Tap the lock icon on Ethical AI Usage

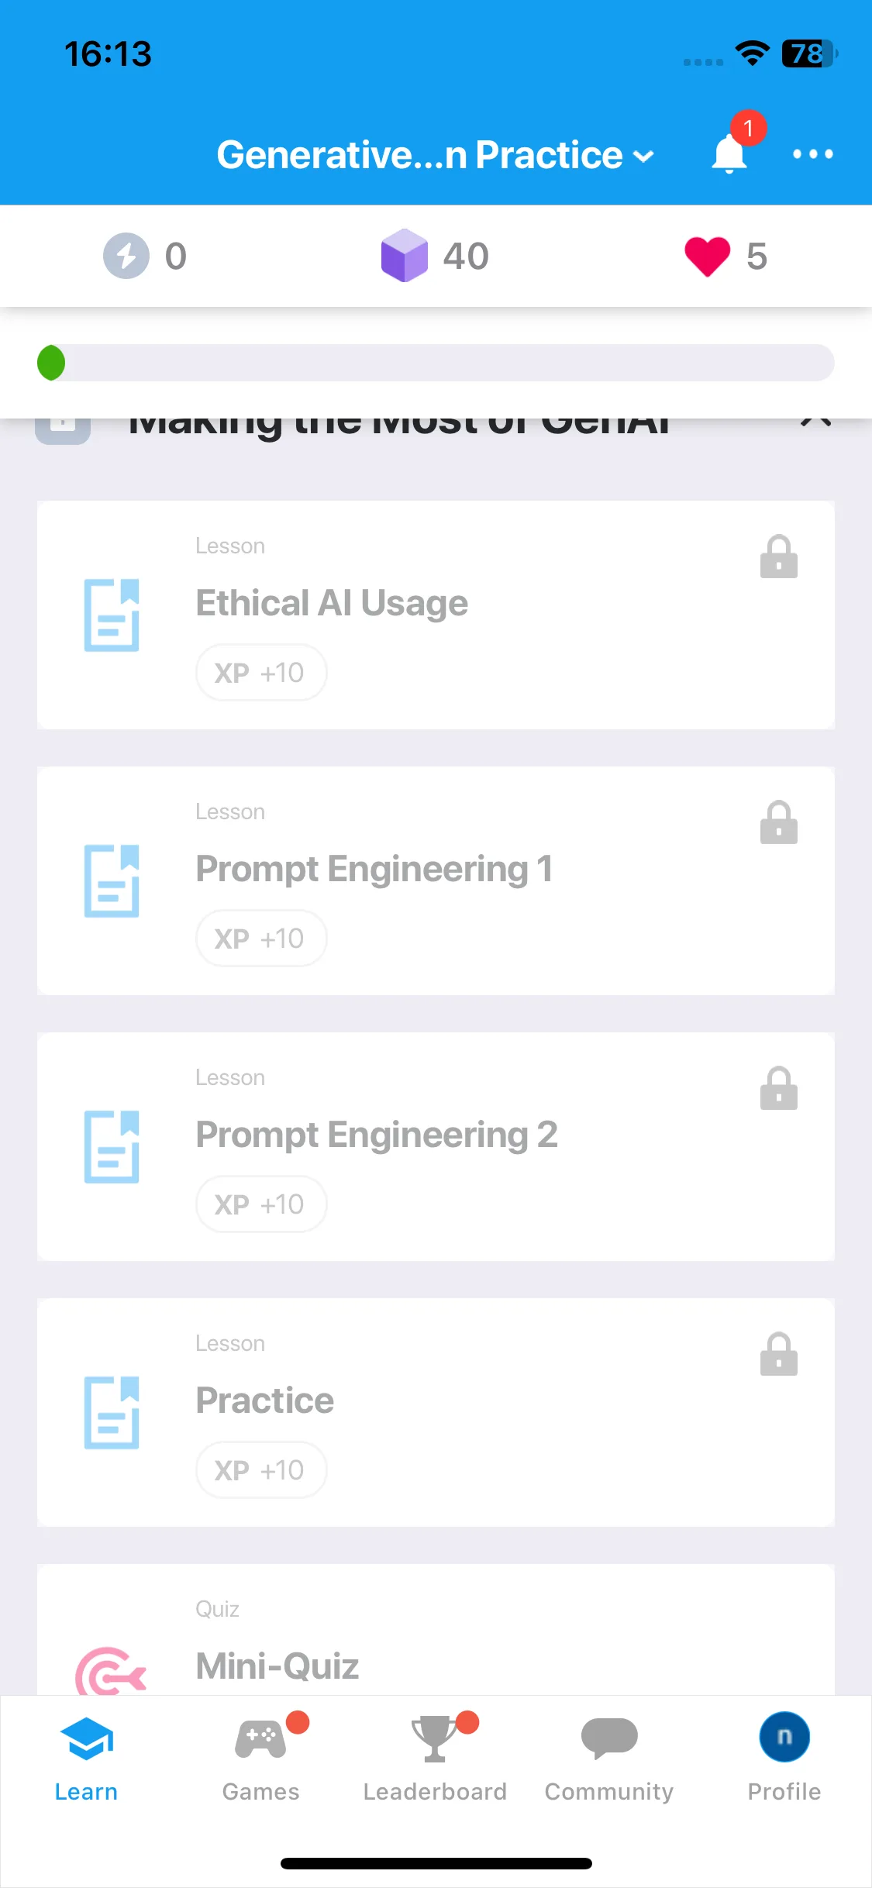[779, 556]
